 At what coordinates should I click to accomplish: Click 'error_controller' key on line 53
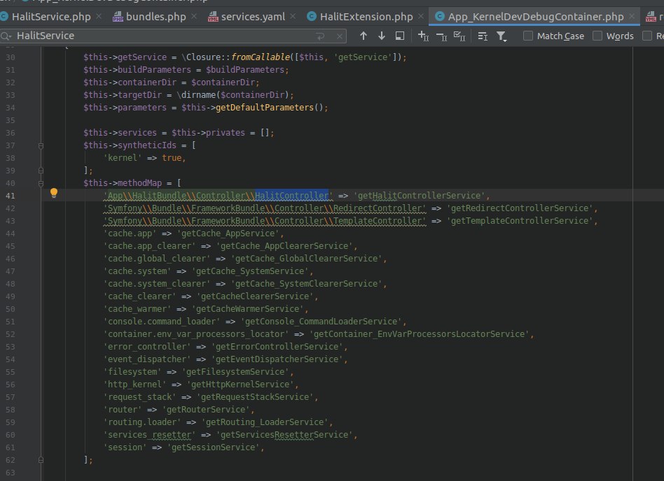click(x=147, y=347)
